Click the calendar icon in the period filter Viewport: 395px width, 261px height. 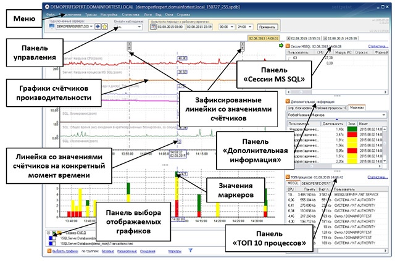pos(153,27)
